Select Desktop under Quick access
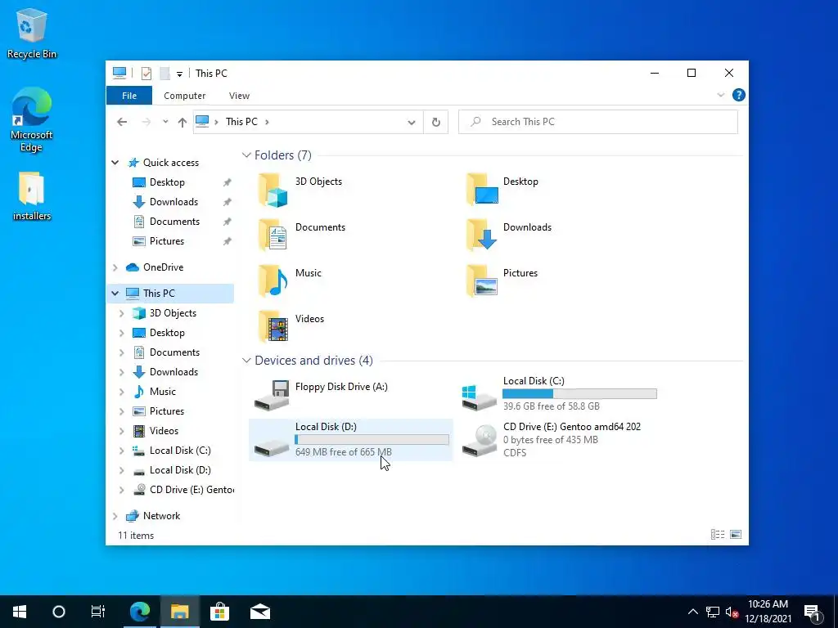838x628 pixels. point(167,182)
